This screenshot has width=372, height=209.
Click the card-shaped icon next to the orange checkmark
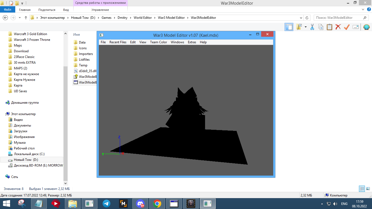pos(355,27)
